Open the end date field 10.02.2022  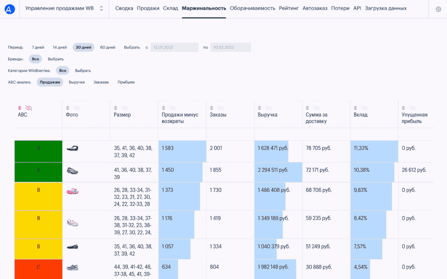click(x=230, y=47)
